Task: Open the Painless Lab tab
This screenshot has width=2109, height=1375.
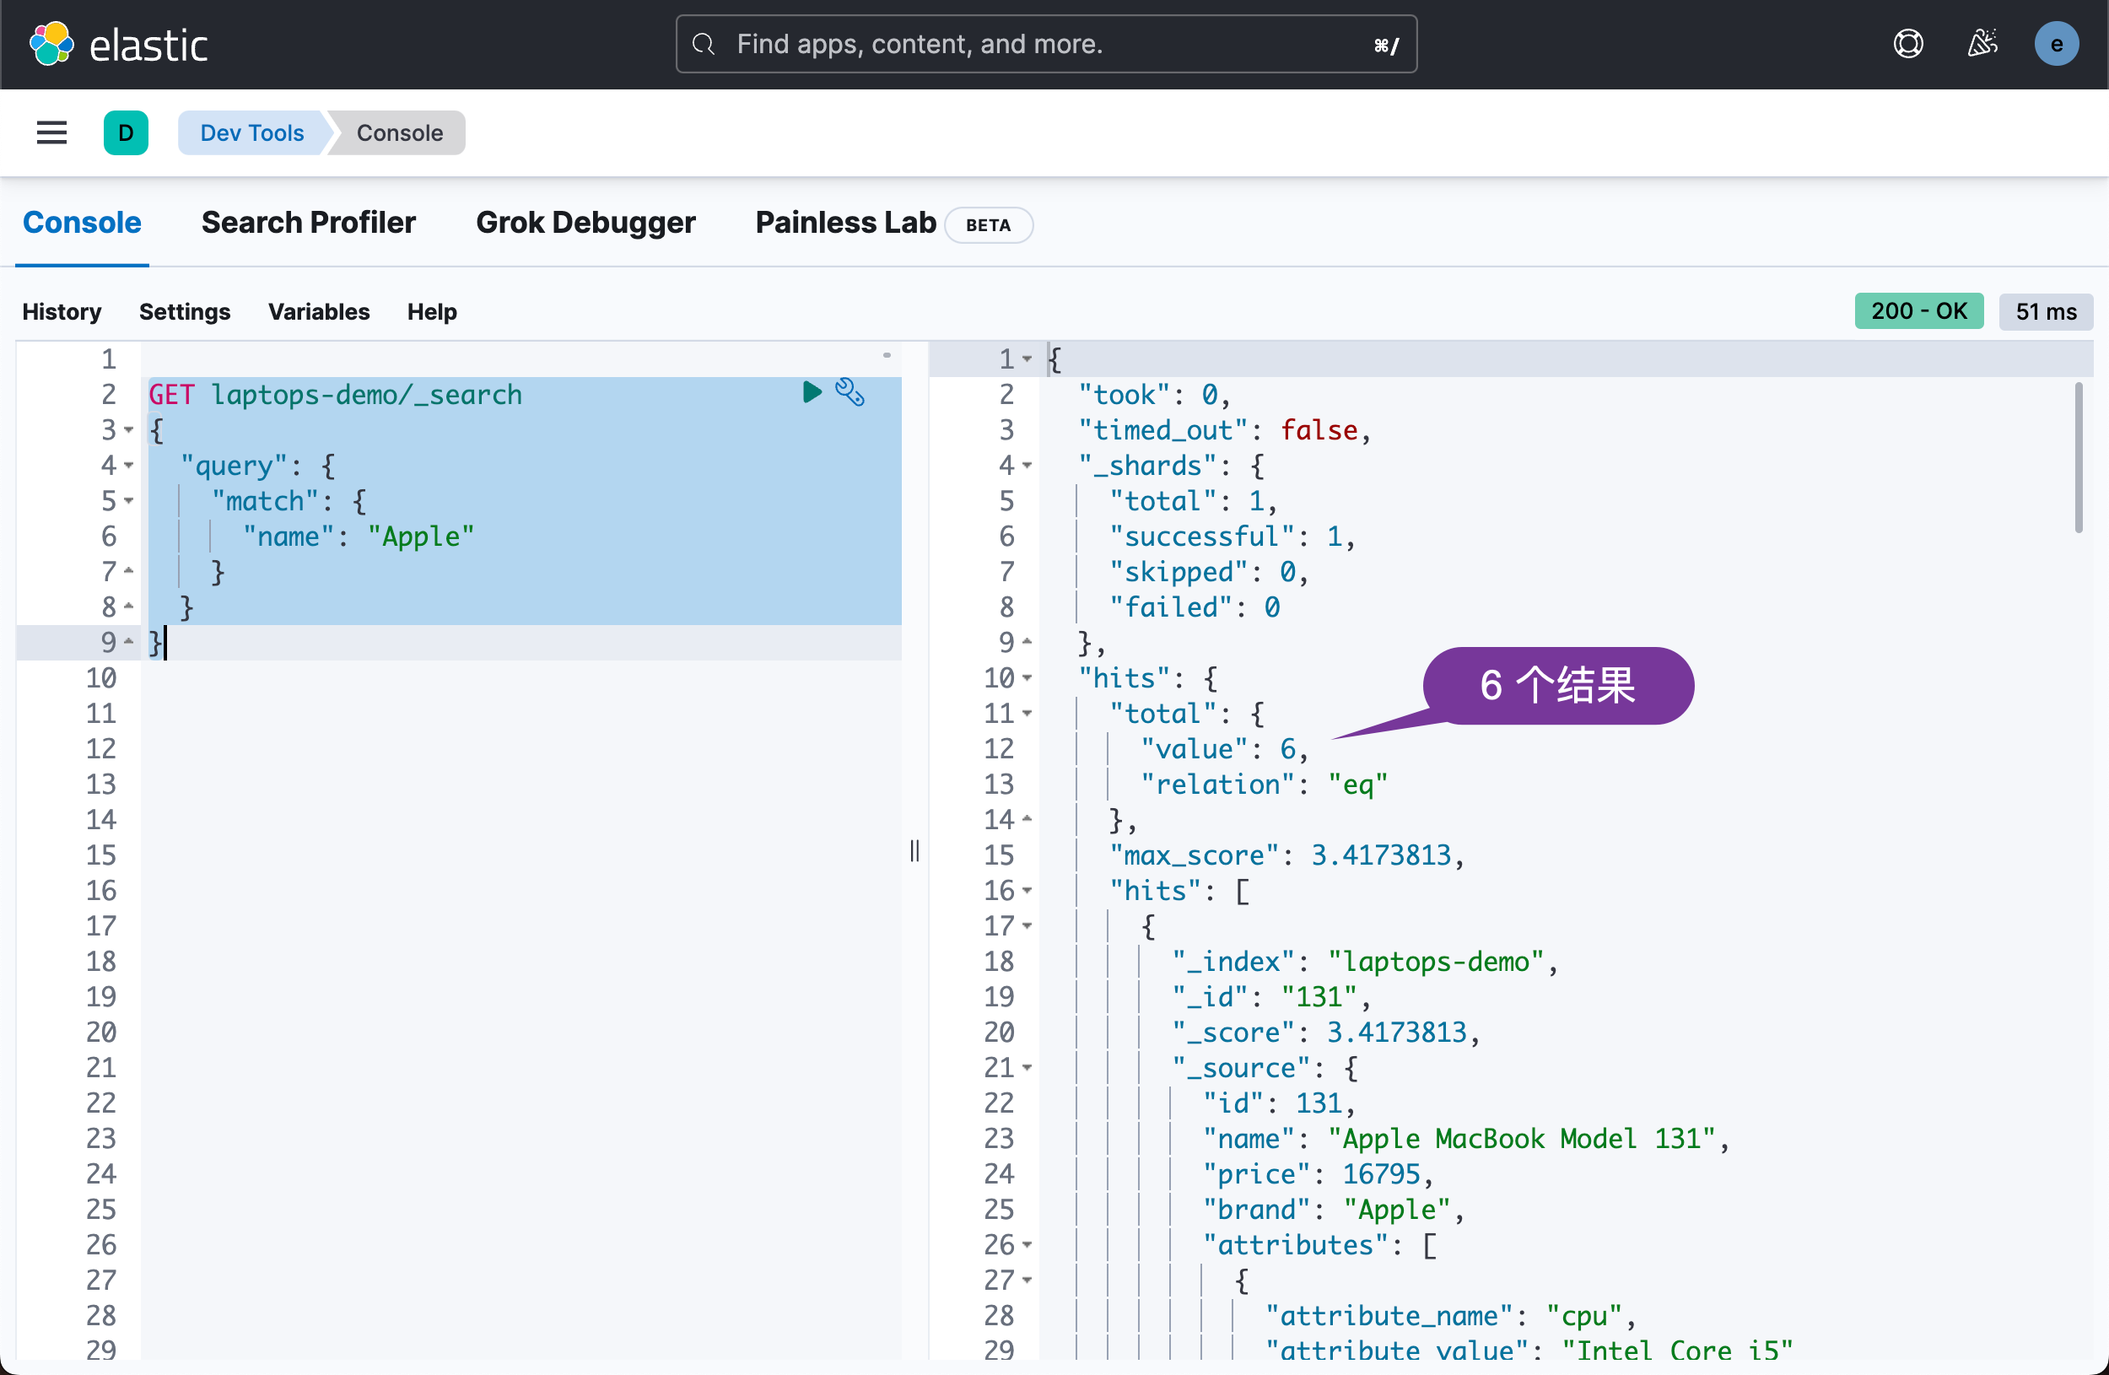Action: (x=845, y=223)
